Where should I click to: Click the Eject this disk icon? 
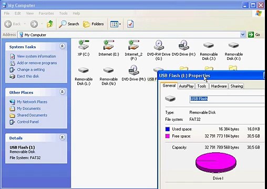pyautogui.click(x=12, y=77)
